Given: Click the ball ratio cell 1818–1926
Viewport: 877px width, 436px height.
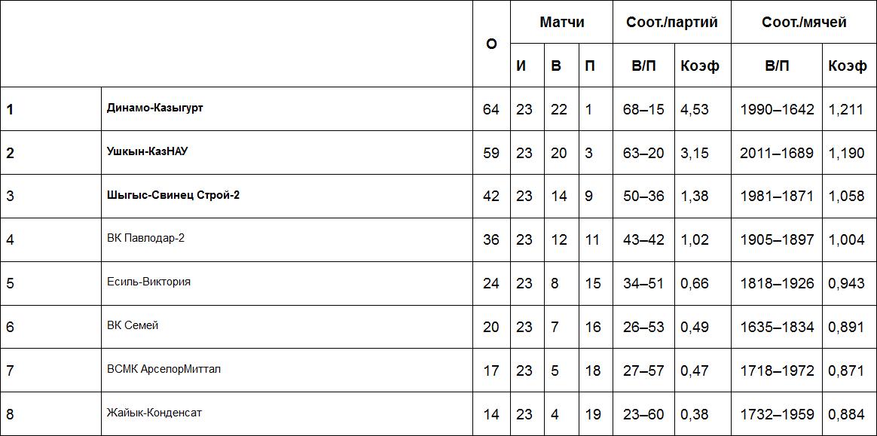Looking at the screenshot, I should click(x=777, y=284).
